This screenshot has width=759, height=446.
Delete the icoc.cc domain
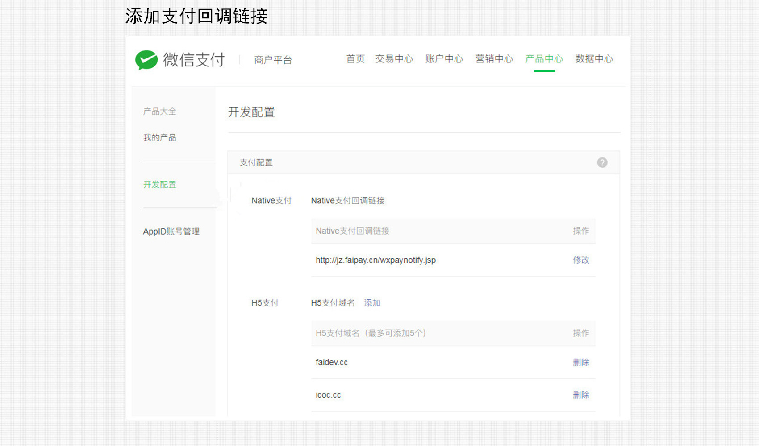pyautogui.click(x=581, y=395)
